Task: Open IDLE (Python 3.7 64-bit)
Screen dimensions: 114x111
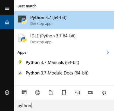Action: tap(64, 39)
